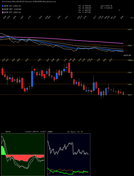Click the 1628.90 value below the EMA lines
This screenshot has width=134, height=176.
127,55
